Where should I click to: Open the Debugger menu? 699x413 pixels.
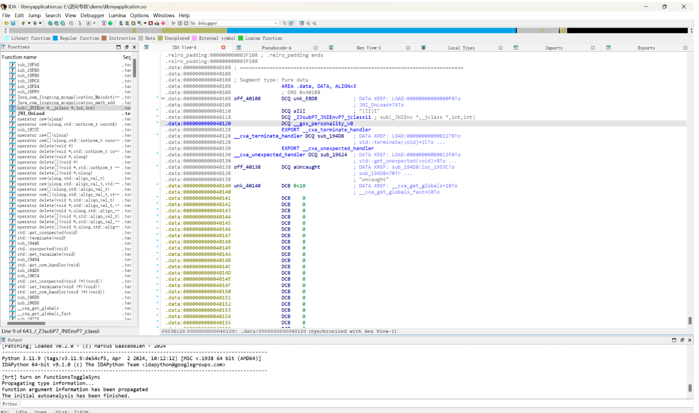pyautogui.click(x=92, y=15)
